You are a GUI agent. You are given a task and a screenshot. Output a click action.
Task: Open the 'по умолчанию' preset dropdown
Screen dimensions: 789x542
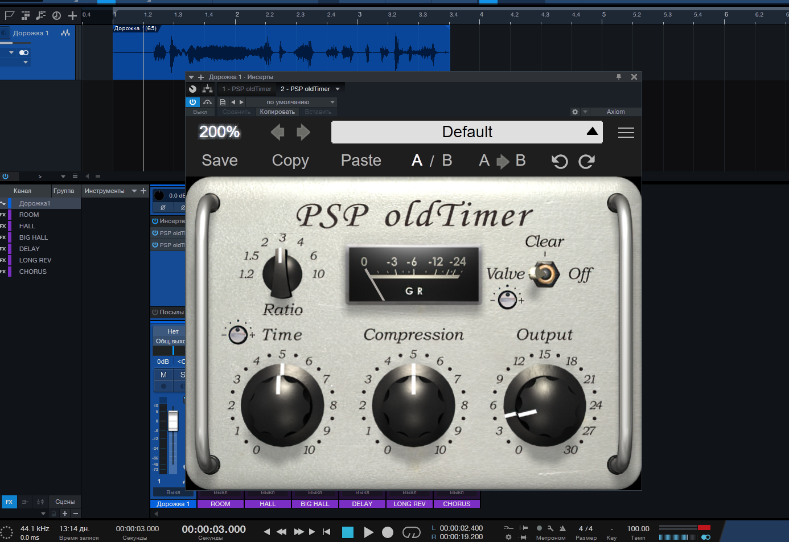[291, 102]
